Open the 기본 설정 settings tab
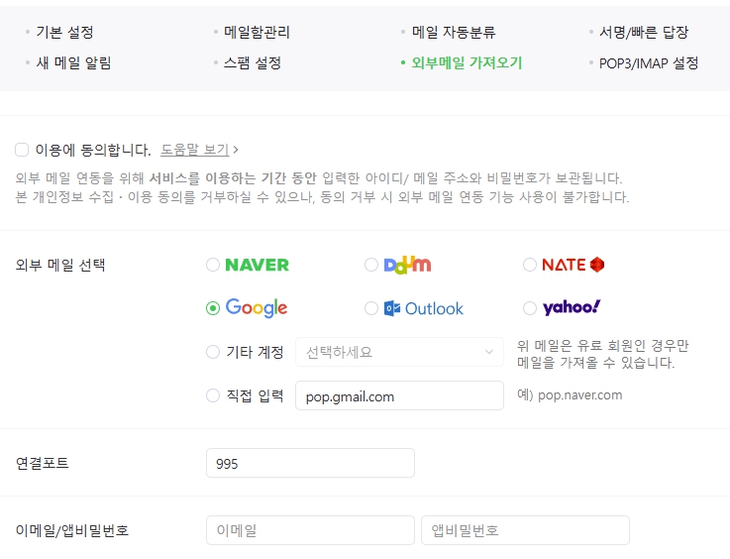This screenshot has height=559, width=730. point(64,32)
